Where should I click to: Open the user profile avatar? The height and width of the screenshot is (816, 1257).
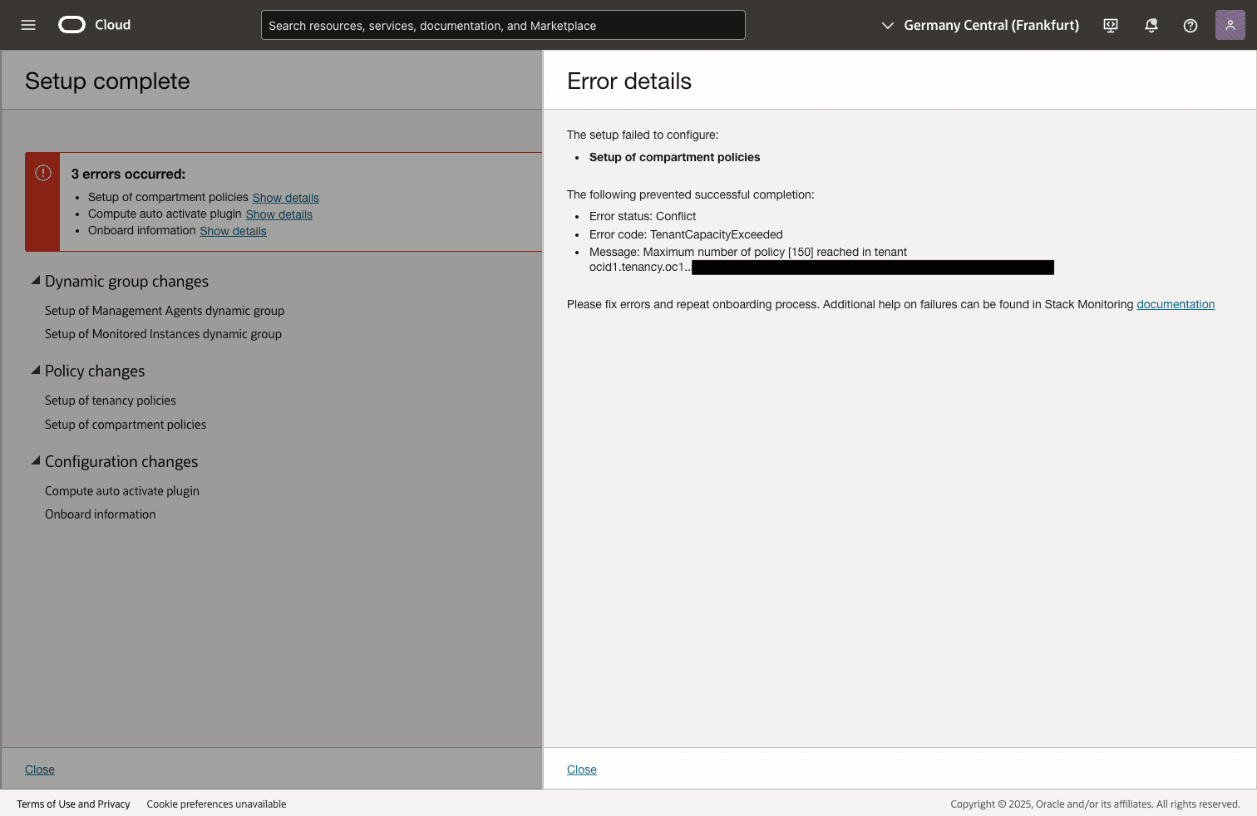click(1230, 25)
